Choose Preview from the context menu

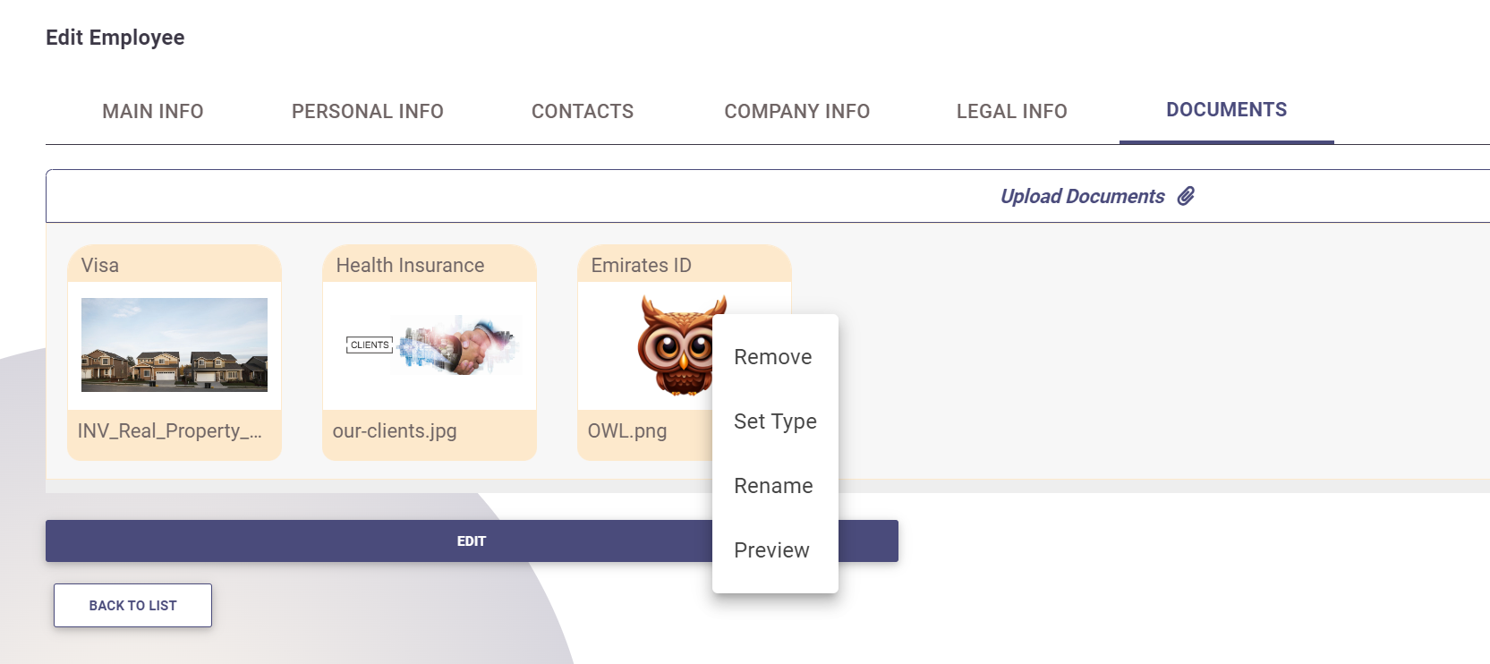pyautogui.click(x=771, y=550)
